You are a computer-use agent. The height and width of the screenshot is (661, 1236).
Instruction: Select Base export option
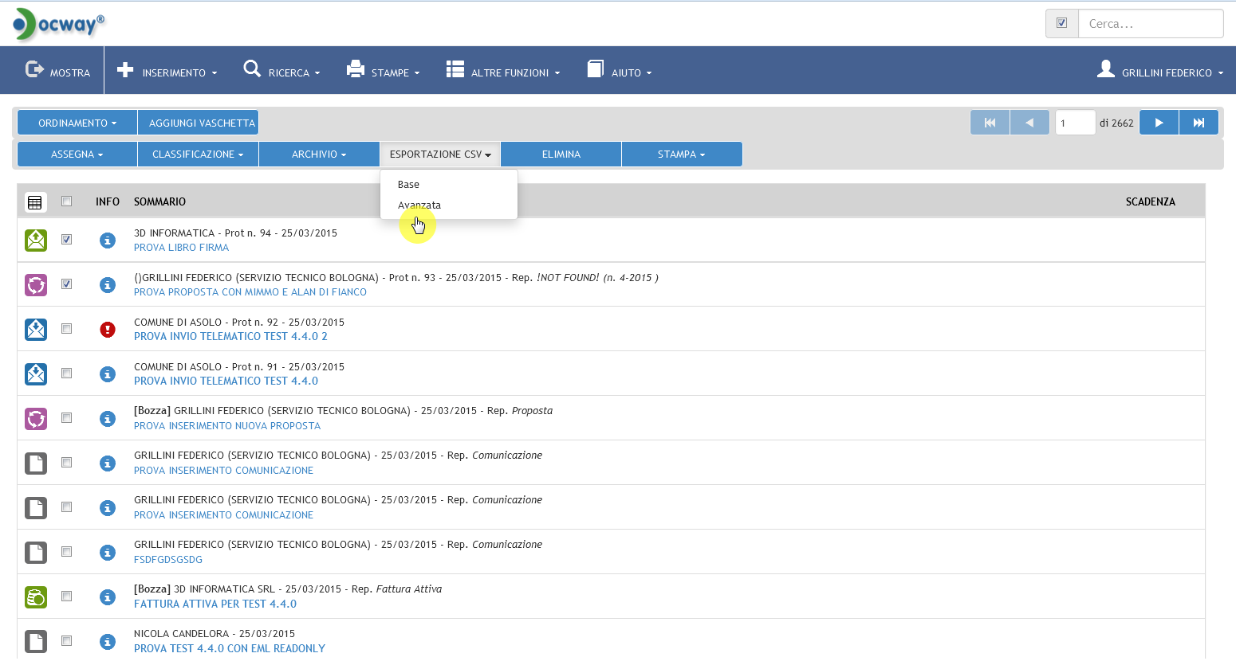[408, 185]
